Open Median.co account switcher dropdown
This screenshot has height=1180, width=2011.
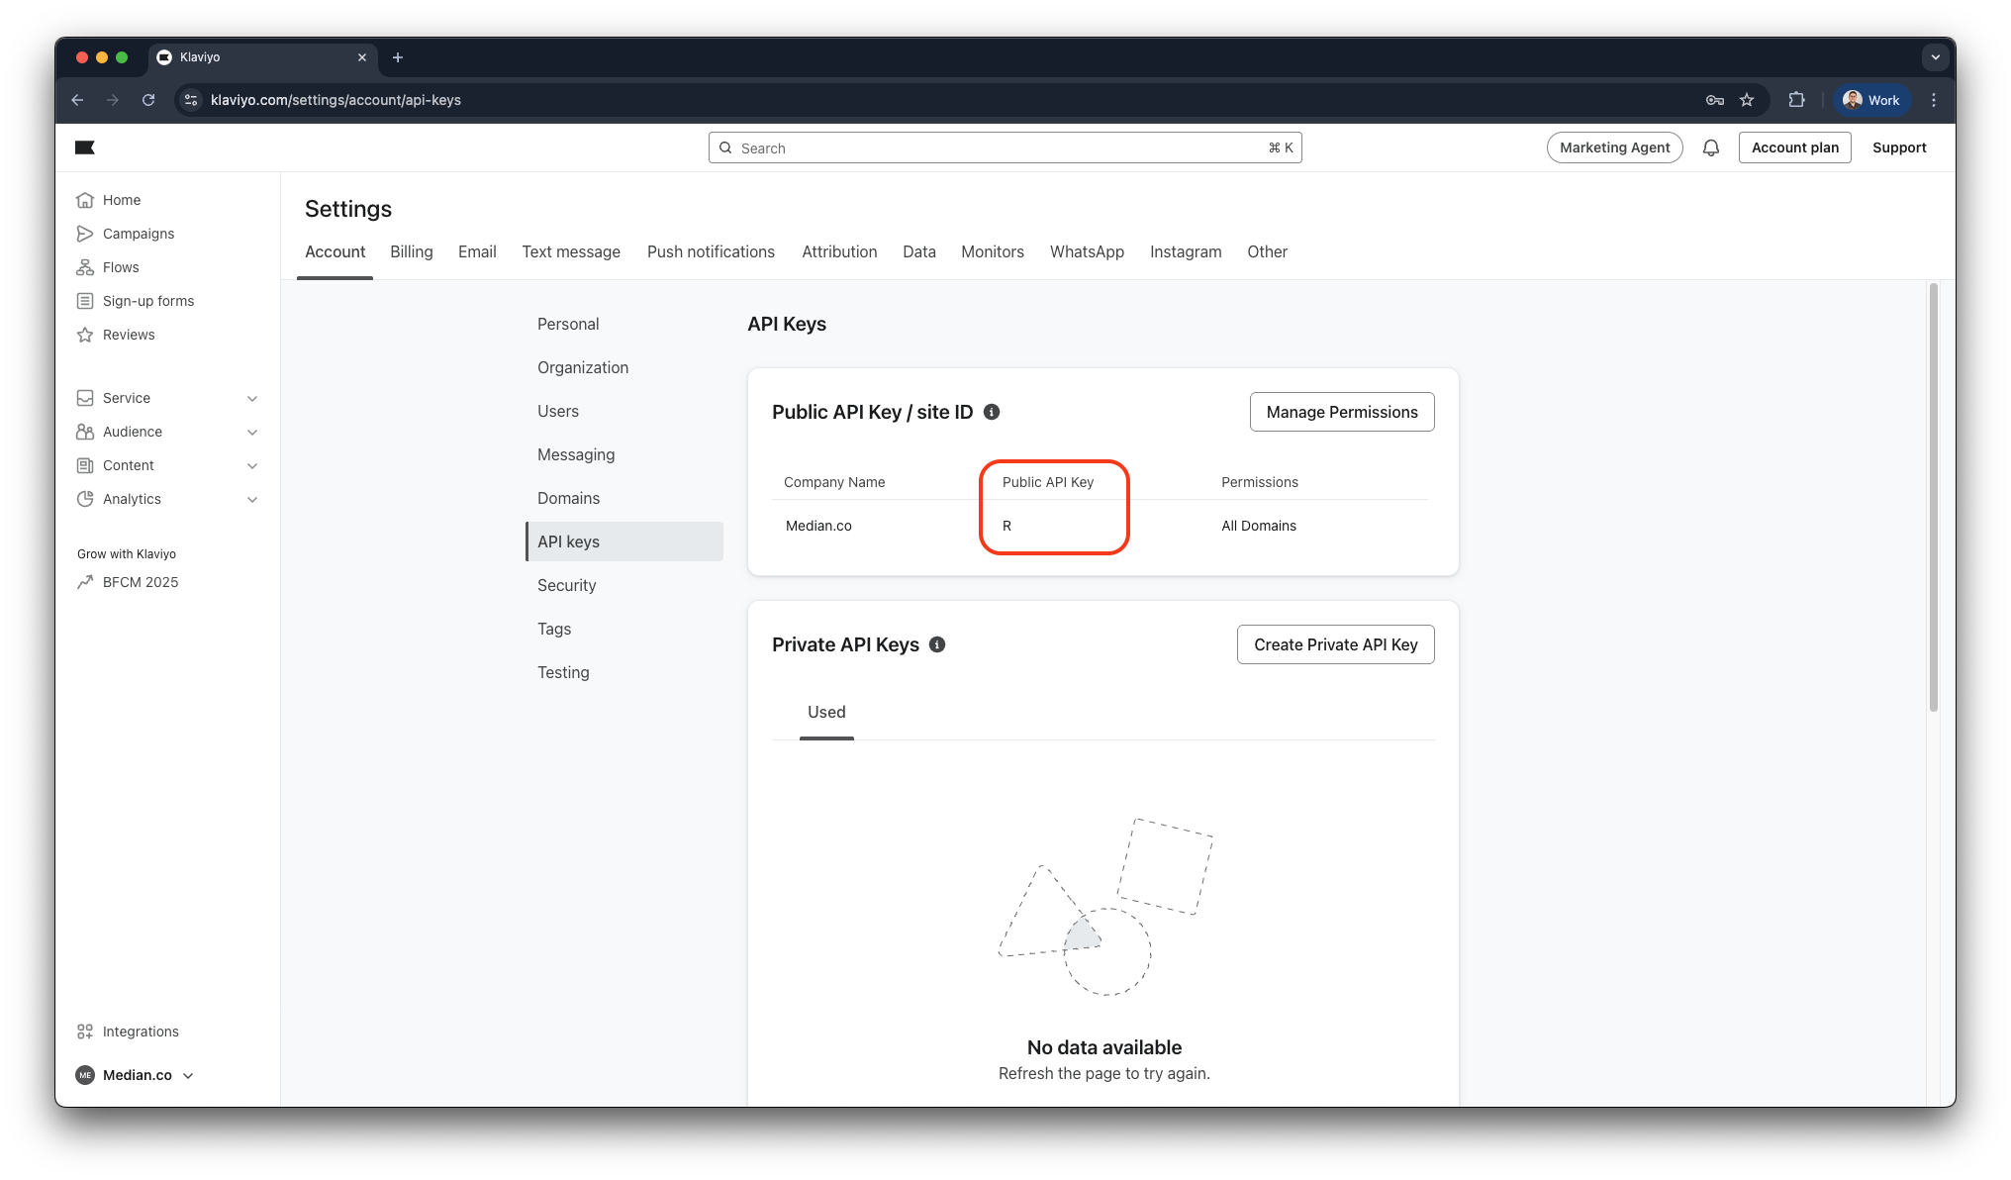(x=137, y=1075)
